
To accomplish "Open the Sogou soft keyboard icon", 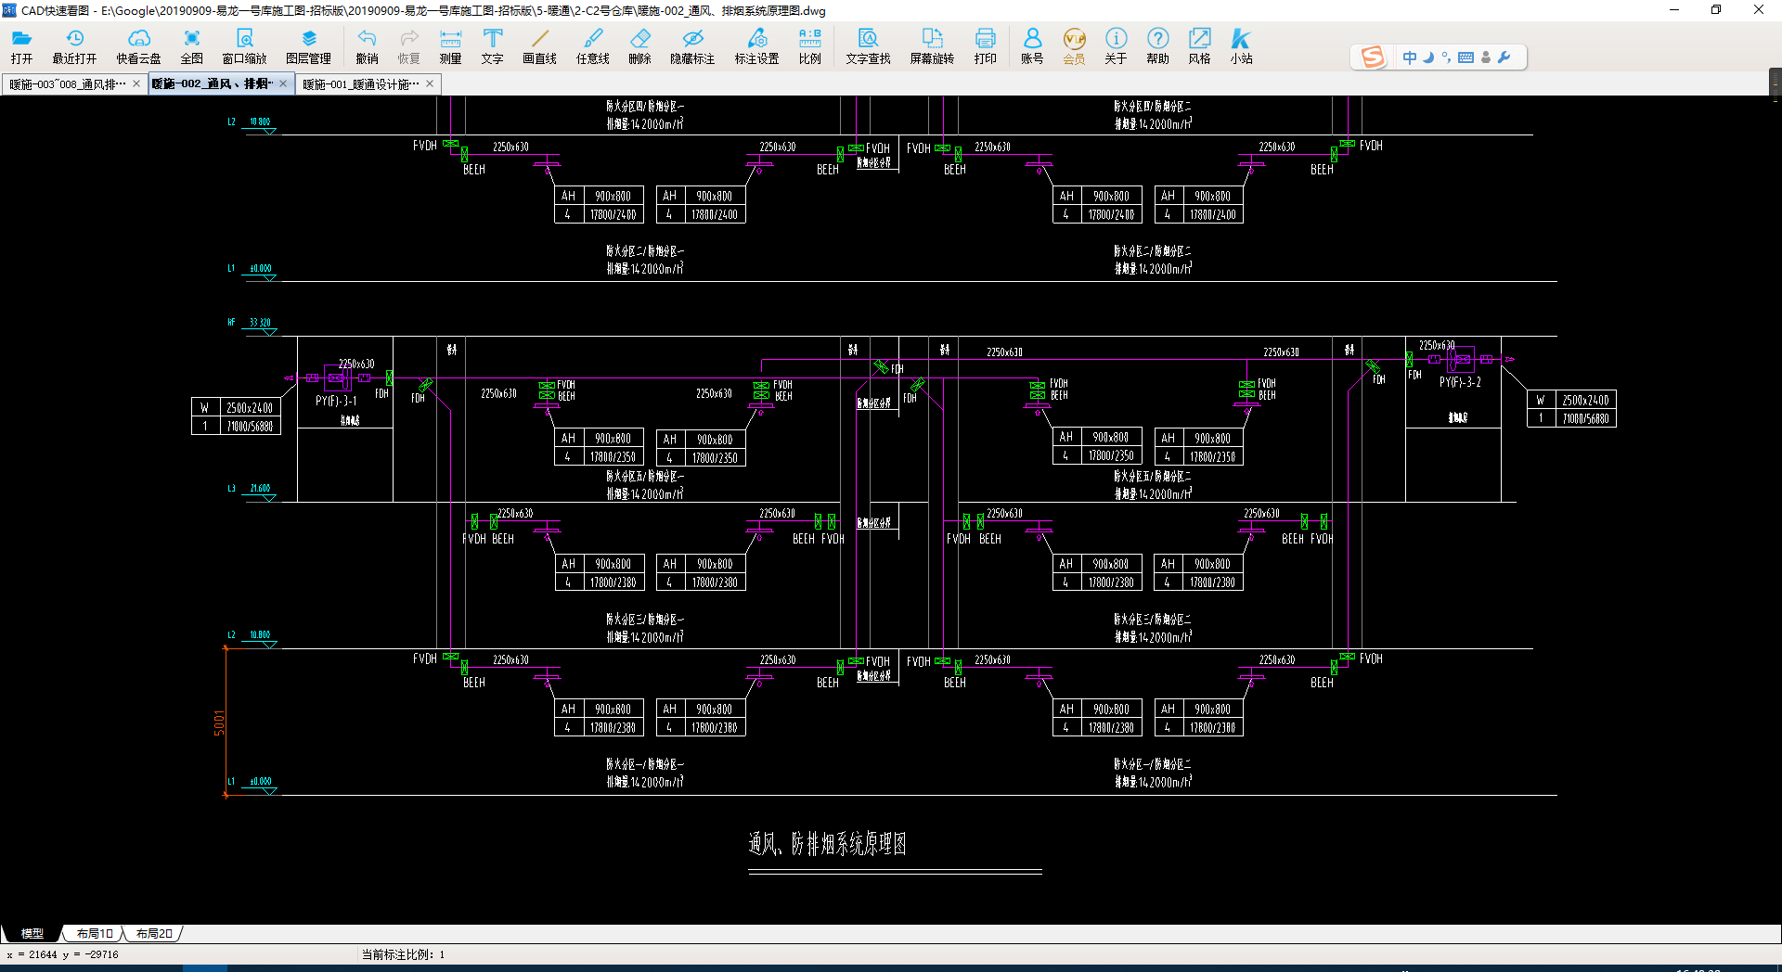I will click(x=1466, y=58).
